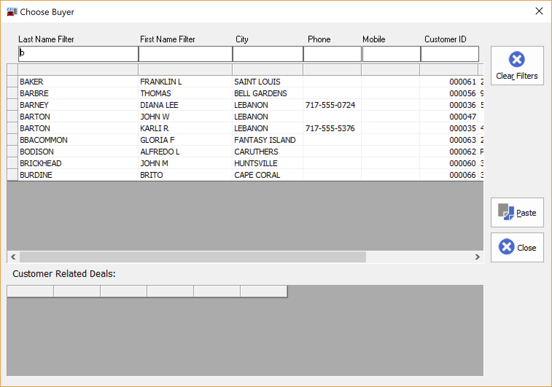
Task: Select row selector for BARTON Karli R
Action: pos(12,128)
